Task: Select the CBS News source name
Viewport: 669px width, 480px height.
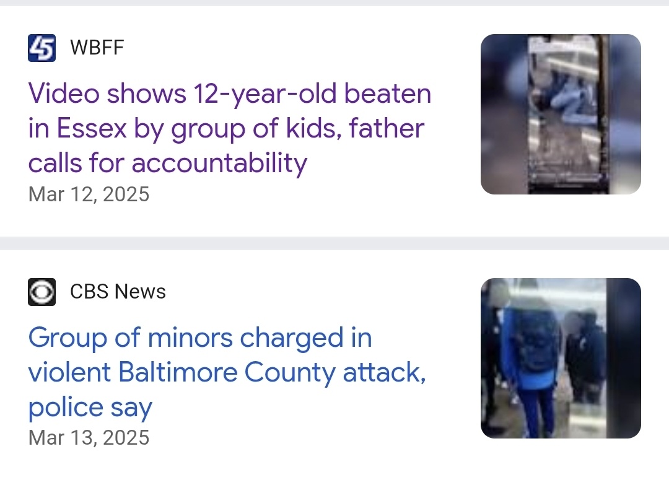Action: point(118,292)
